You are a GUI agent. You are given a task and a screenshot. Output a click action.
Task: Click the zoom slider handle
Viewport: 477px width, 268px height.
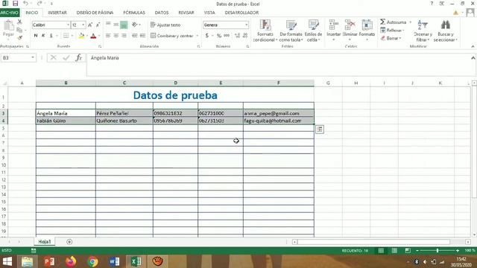(x=437, y=251)
